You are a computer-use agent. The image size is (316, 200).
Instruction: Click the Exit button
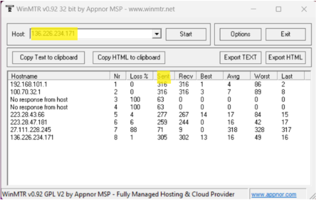coord(285,34)
